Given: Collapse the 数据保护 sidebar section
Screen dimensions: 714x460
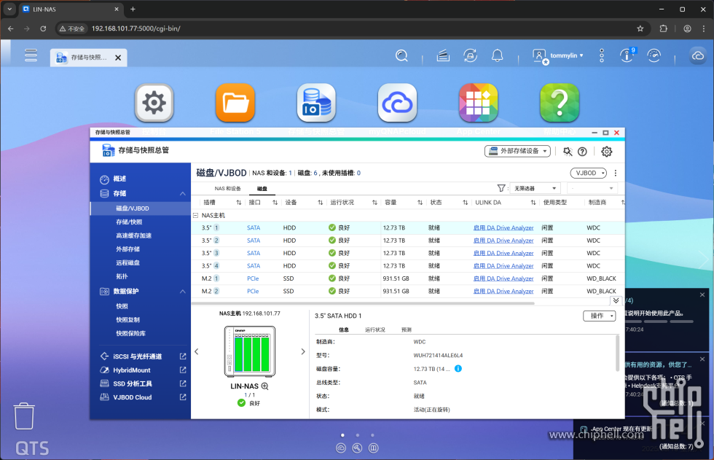Looking at the screenshot, I should [183, 292].
